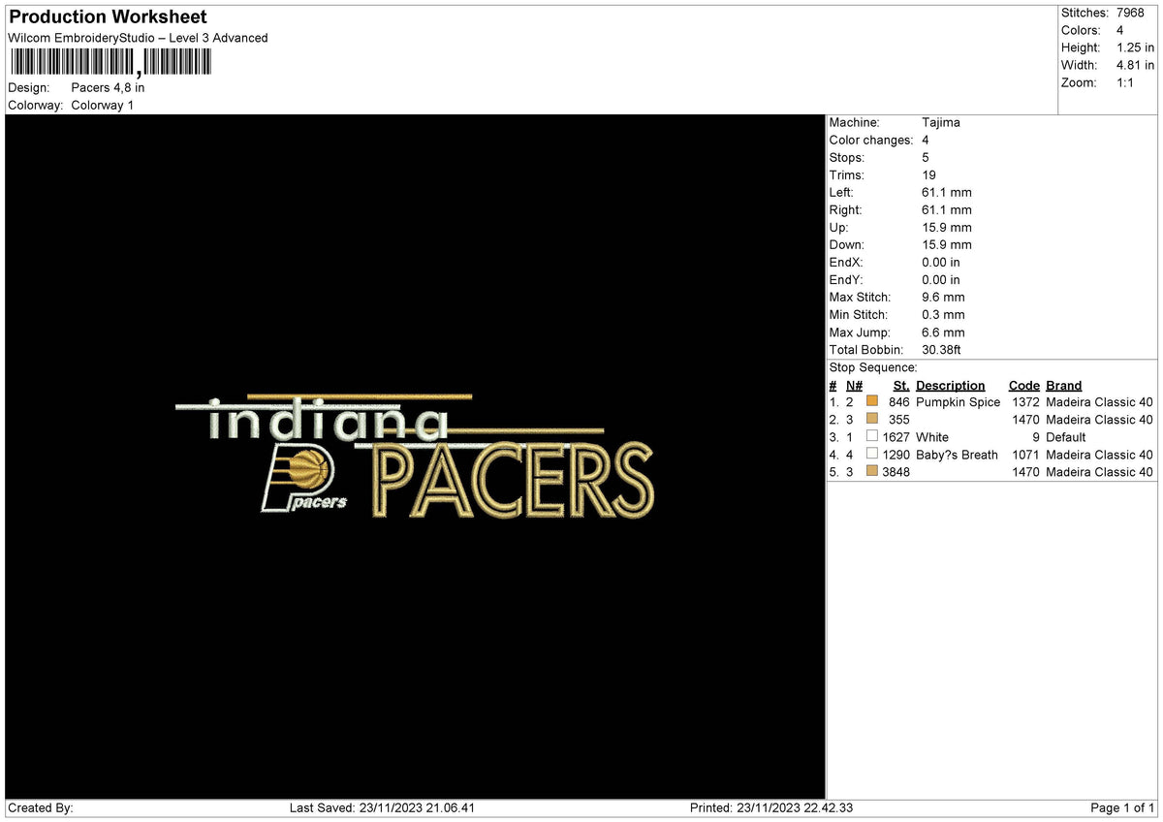Click the Baby?s Breath color swatch
The height and width of the screenshot is (822, 1163).
click(x=872, y=455)
